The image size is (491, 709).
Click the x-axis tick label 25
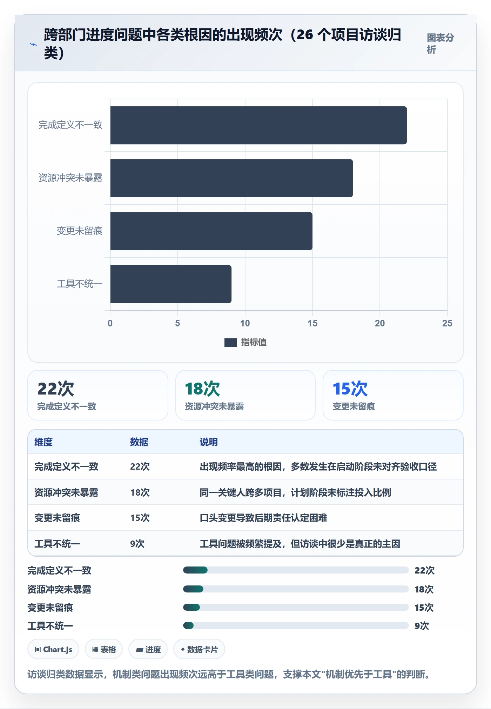click(x=447, y=323)
